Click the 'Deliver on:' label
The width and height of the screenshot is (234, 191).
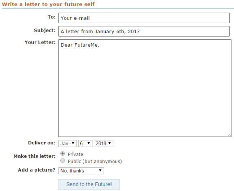point(42,143)
